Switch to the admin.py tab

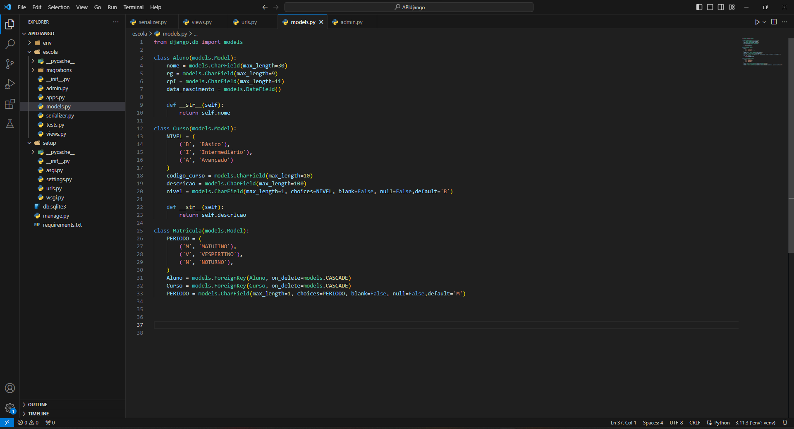(x=352, y=22)
